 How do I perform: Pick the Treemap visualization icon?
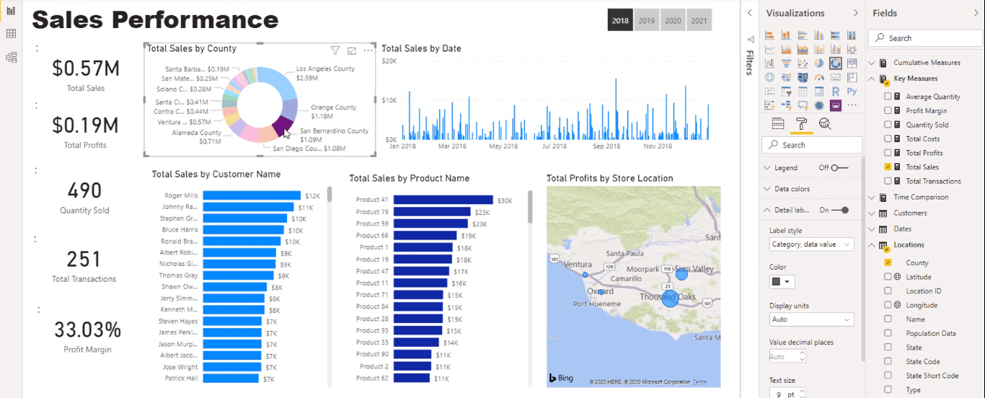[x=852, y=63]
